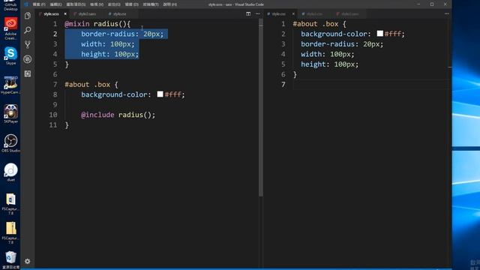Click 'radius(){' after @mixin on line 1
Screen dimensions: 480x270
tap(112, 24)
